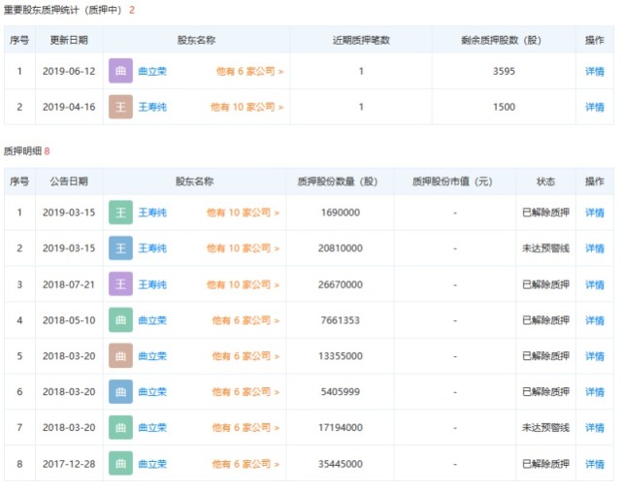Click the 王 avatar icon in the 2019-04-16 row
Viewport: 622px width, 493px height.
pos(120,107)
